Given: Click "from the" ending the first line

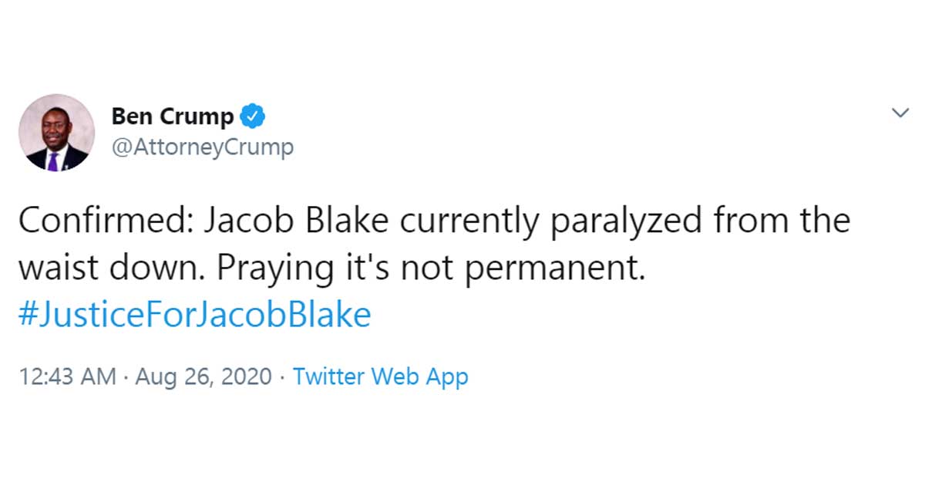Looking at the screenshot, I should 781,221.
